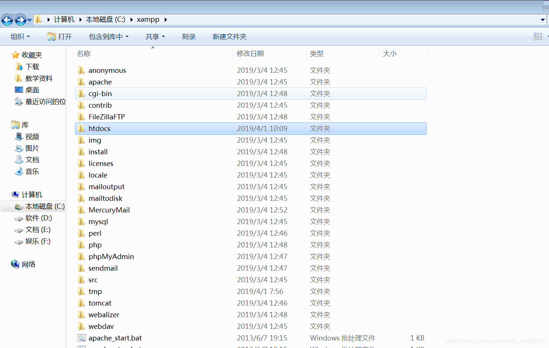
Task: Open 教学资料 in favorites sidebar
Action: pos(35,78)
